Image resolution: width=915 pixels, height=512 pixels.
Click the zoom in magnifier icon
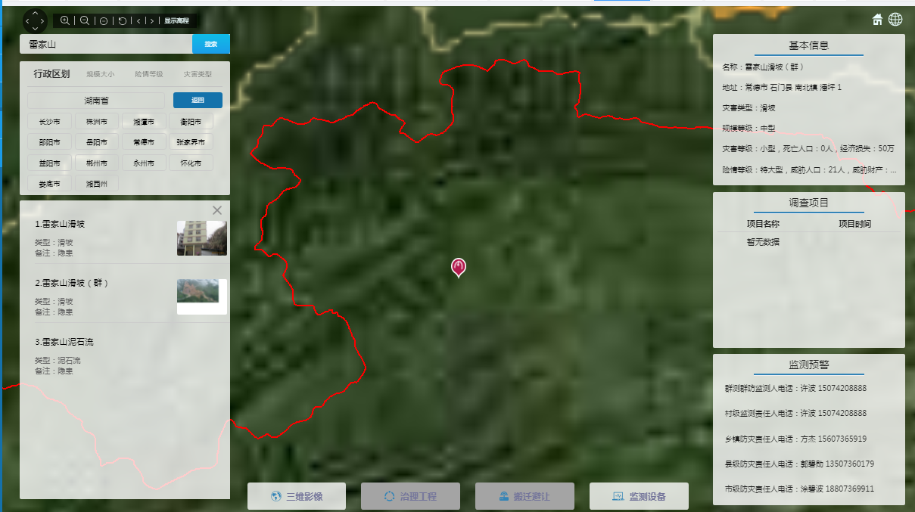click(65, 21)
